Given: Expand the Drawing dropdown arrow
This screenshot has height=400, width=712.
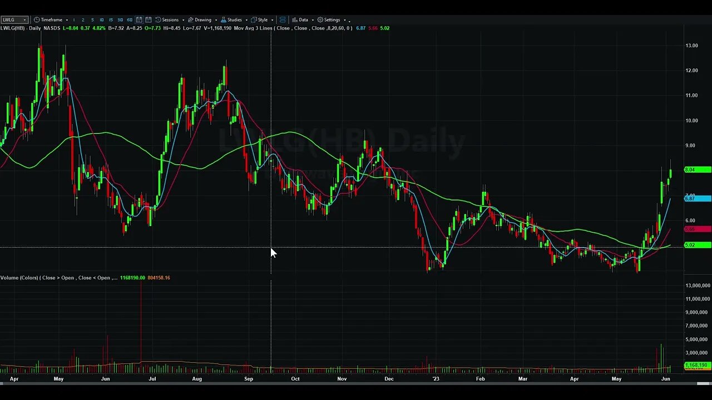Looking at the screenshot, I should point(216,20).
